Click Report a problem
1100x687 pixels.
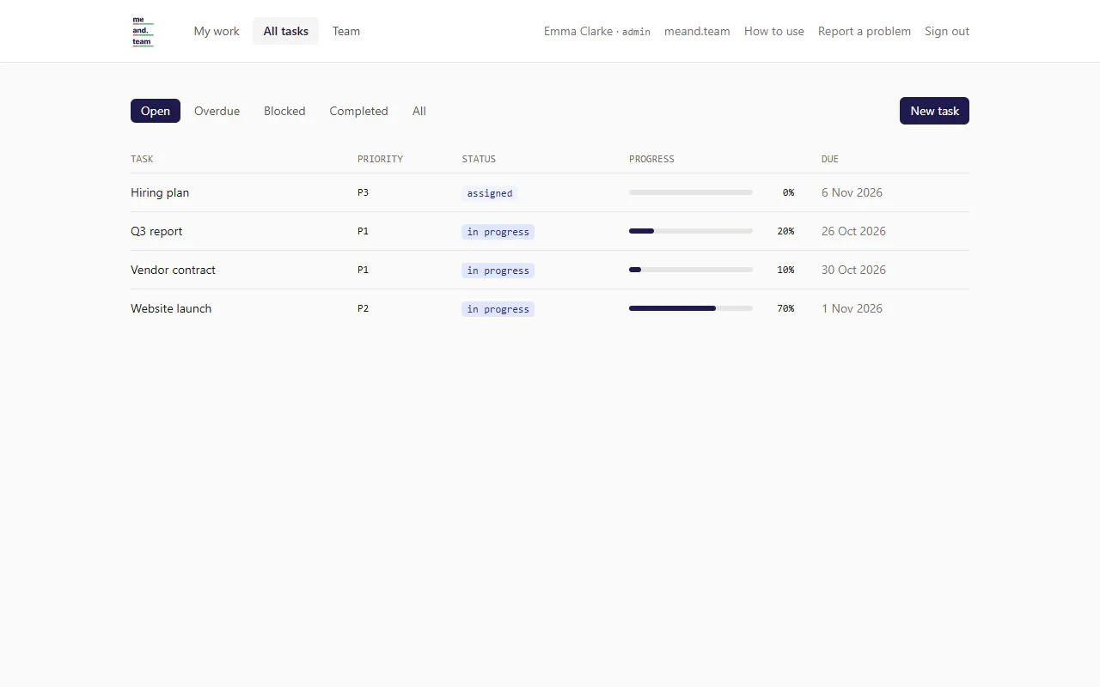coord(865,31)
